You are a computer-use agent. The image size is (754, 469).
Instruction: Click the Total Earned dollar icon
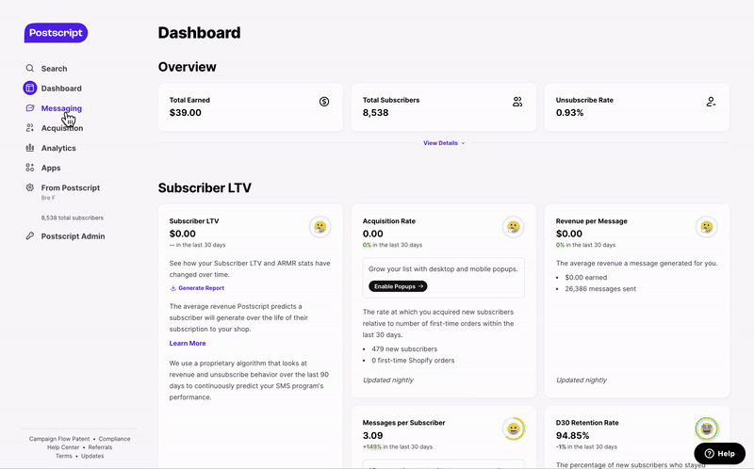click(x=324, y=101)
